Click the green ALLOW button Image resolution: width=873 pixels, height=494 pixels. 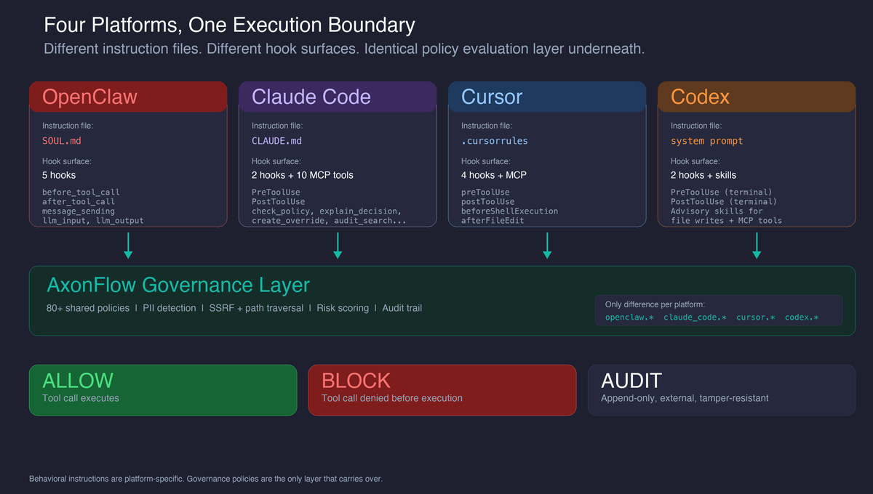pos(162,389)
